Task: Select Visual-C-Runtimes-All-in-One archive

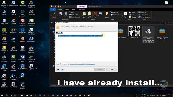Action: [162, 33]
